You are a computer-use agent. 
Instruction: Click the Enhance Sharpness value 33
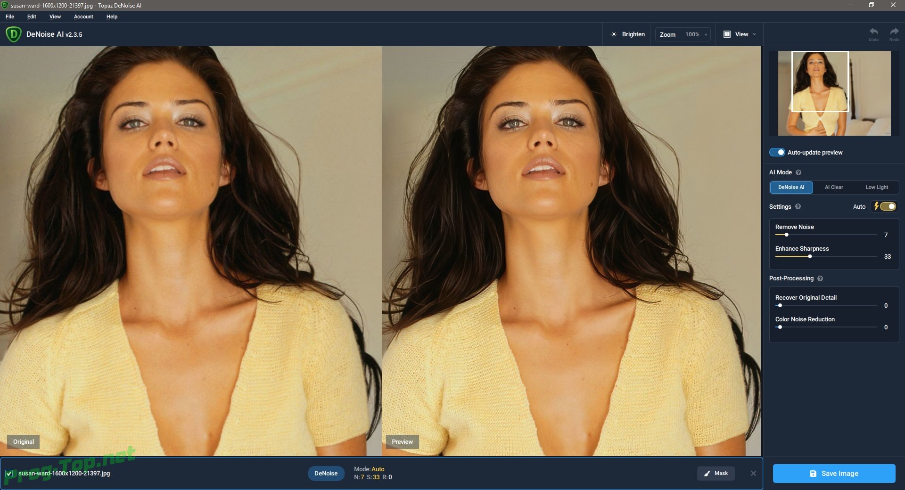(x=888, y=257)
